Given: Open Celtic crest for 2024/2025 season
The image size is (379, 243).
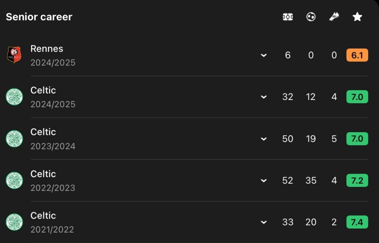Looking at the screenshot, I should coord(14,97).
